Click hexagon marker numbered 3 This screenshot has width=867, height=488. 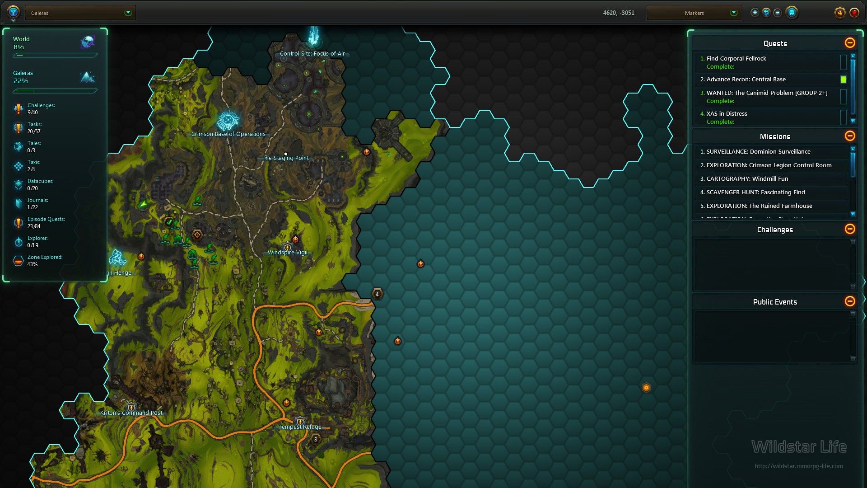pyautogui.click(x=316, y=439)
